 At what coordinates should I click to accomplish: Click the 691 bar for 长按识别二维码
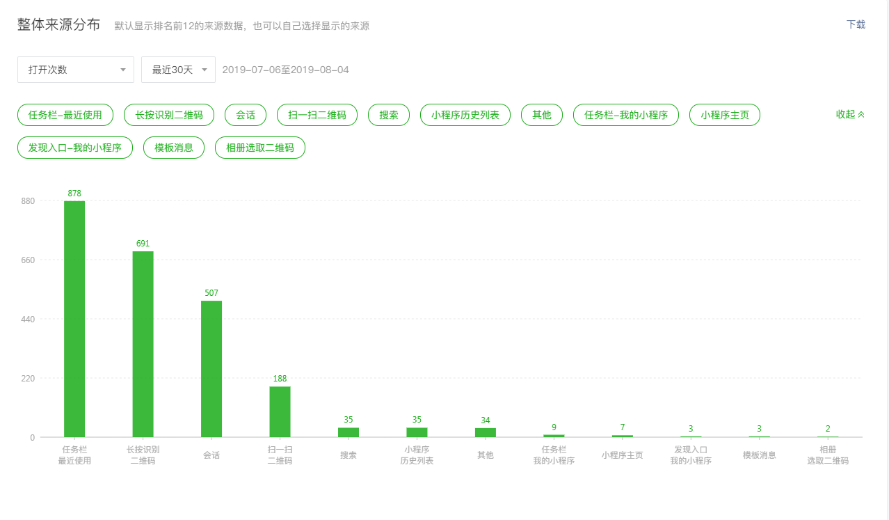pyautogui.click(x=143, y=344)
